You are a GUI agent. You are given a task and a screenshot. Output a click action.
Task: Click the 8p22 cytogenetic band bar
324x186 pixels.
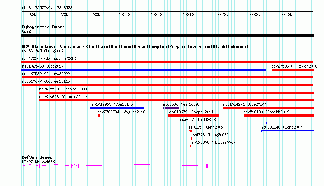tap(167, 35)
